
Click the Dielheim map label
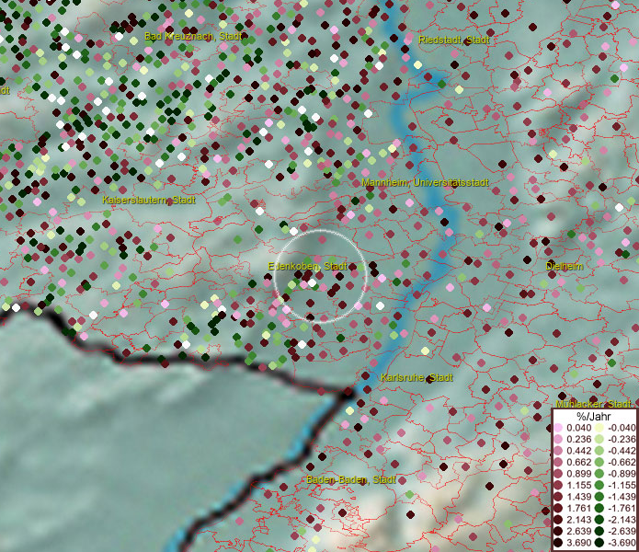(x=564, y=266)
